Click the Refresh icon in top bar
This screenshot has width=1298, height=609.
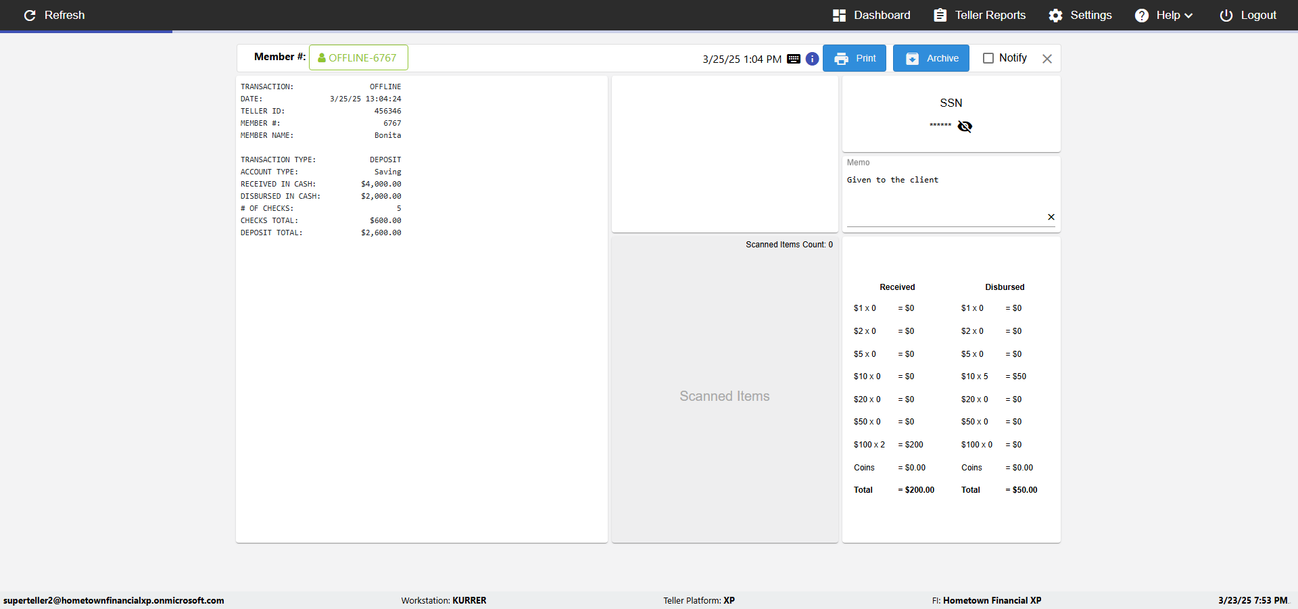(x=30, y=15)
